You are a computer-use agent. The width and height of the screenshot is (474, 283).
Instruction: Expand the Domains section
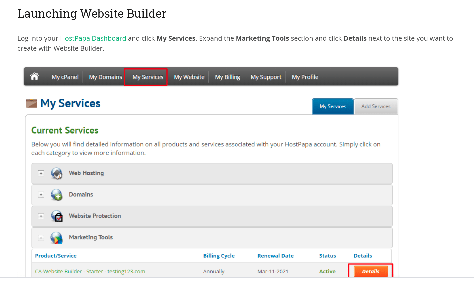tap(41, 195)
